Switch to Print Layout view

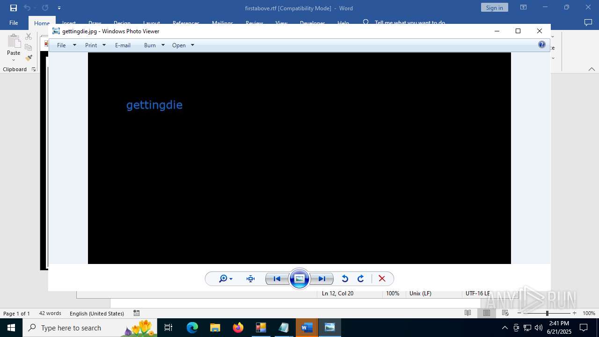tap(487, 313)
